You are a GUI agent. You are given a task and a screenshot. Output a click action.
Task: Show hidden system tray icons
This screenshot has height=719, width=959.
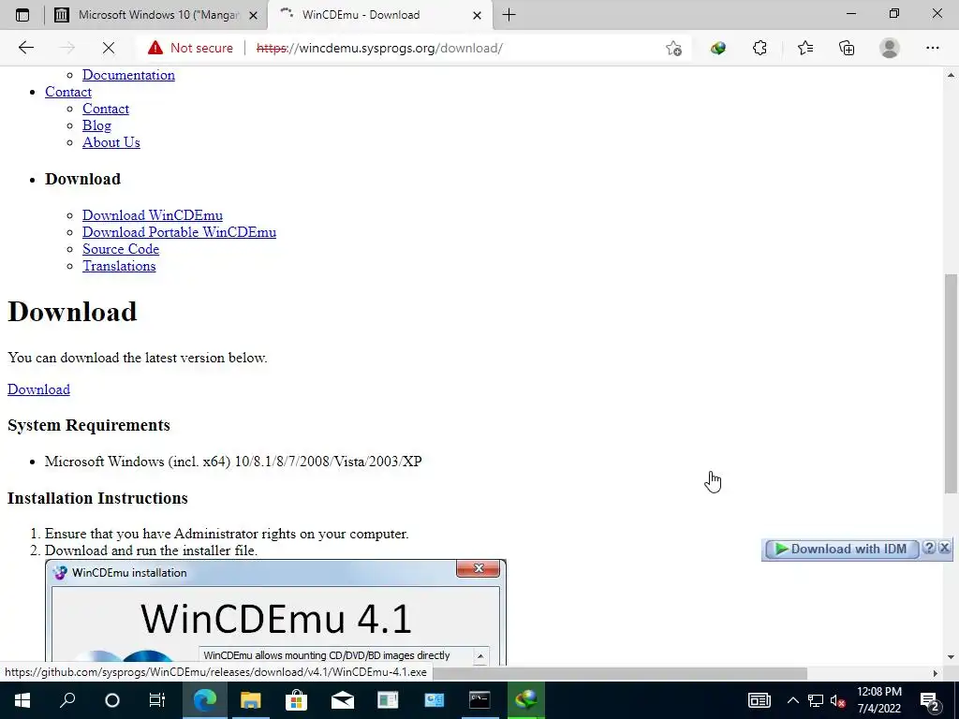(x=792, y=700)
